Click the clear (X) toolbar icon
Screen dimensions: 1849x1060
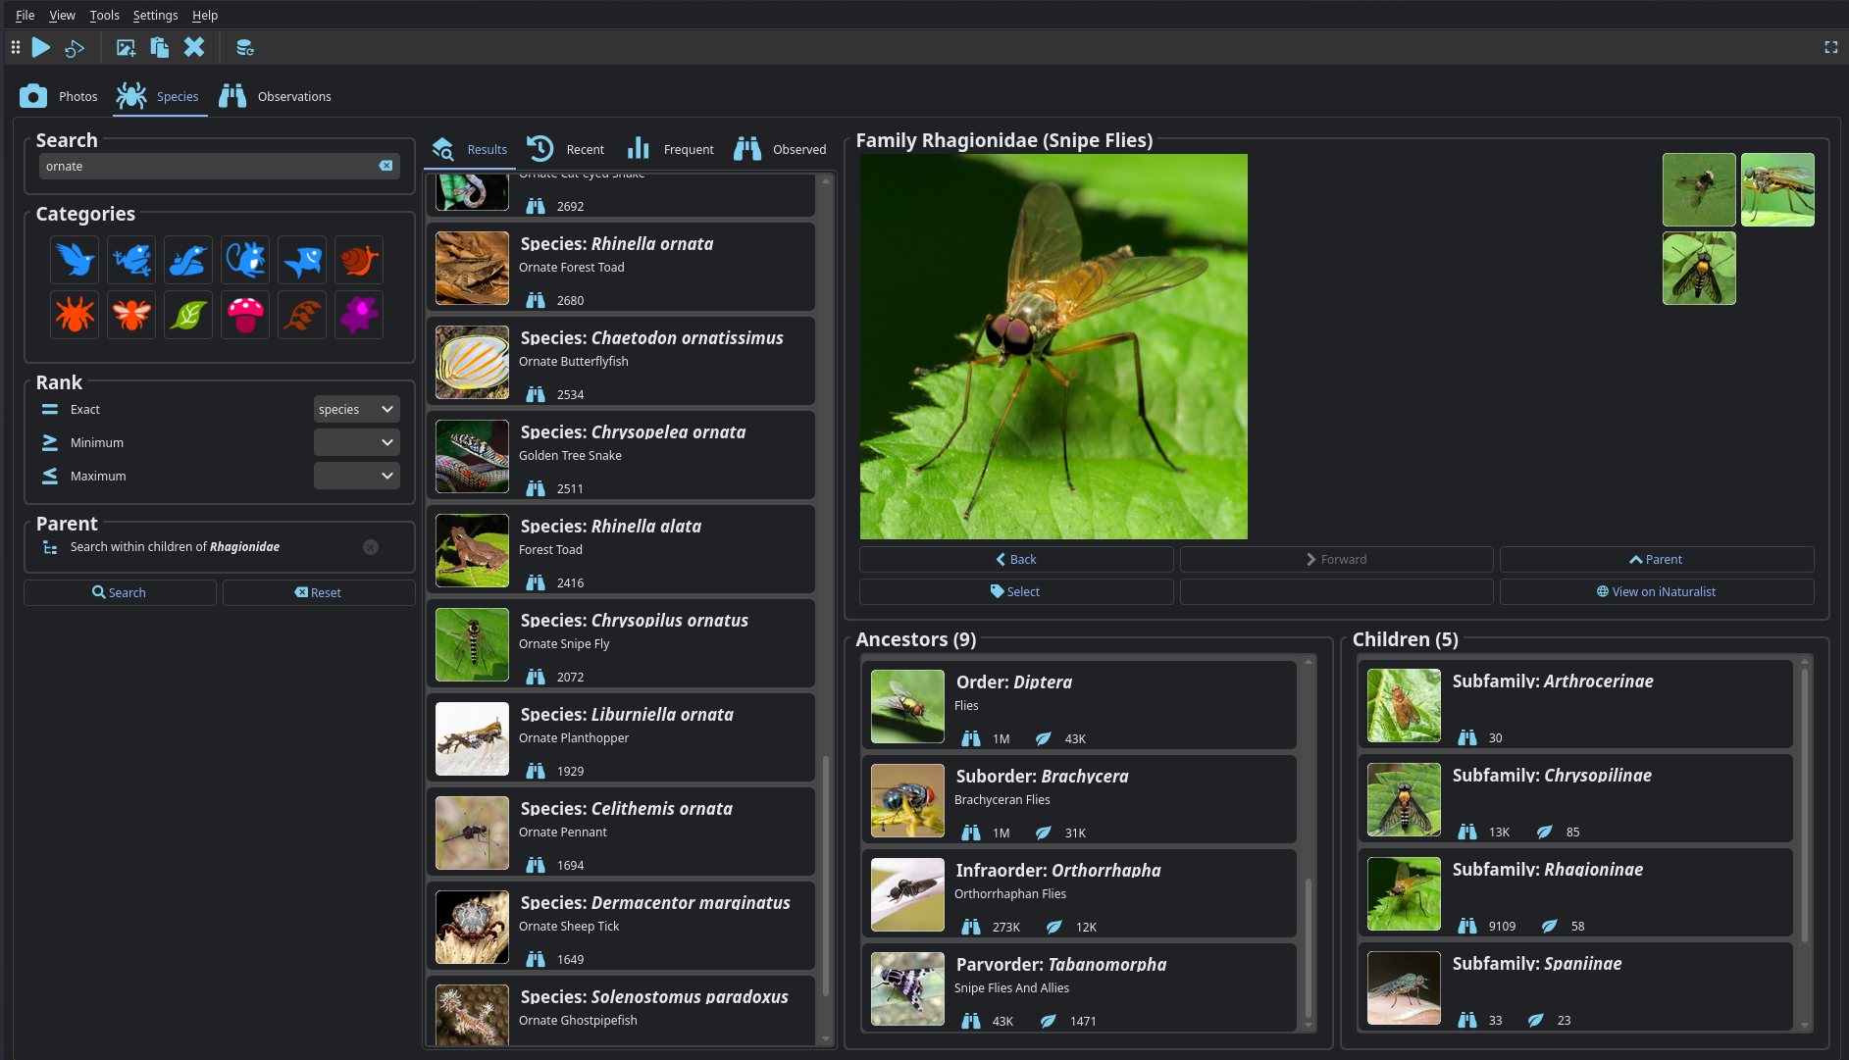click(x=194, y=47)
